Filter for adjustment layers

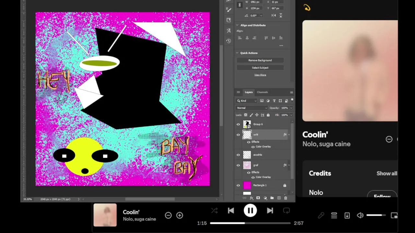268,101
